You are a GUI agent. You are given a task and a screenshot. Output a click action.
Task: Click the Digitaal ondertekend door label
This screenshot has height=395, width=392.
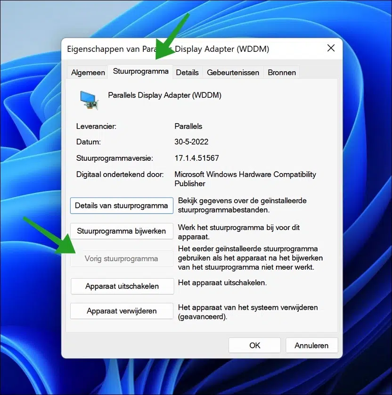[x=120, y=174]
